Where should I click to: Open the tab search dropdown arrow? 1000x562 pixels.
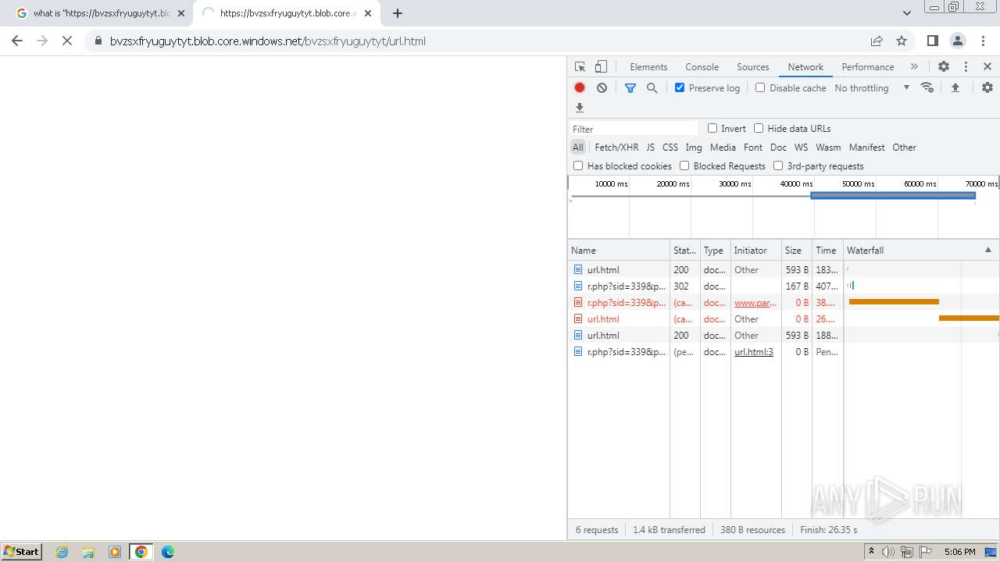click(906, 13)
